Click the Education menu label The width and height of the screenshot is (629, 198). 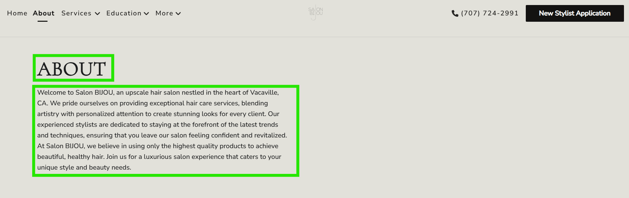pyautogui.click(x=124, y=13)
